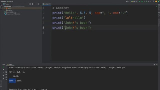Click itproger breadcrumb in navigation bar
This screenshot has height=90, width=160.
pyautogui.click(x=3, y=1)
